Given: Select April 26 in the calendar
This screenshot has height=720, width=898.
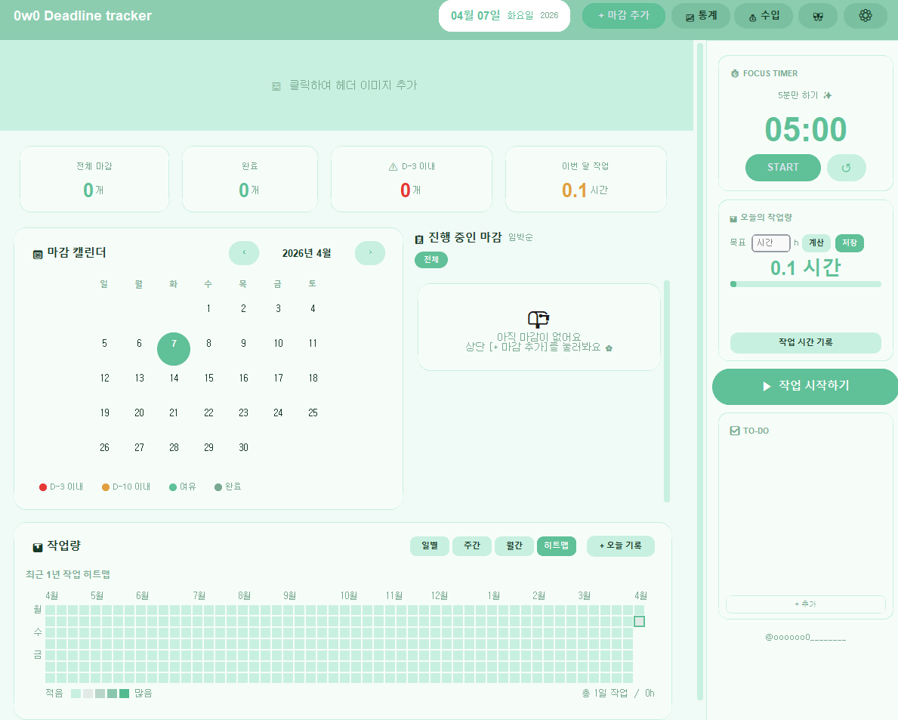Looking at the screenshot, I should 104,447.
